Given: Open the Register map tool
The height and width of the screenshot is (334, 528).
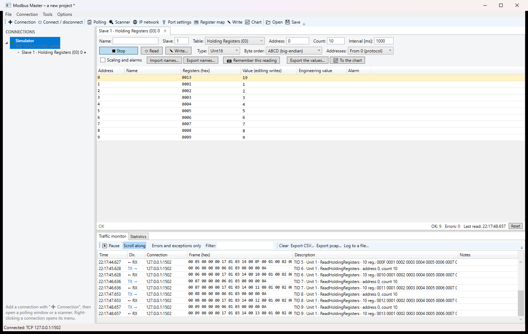Looking at the screenshot, I should pos(209,22).
